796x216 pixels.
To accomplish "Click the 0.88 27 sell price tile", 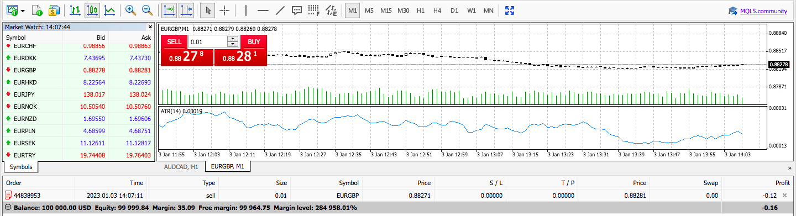I will (187, 57).
